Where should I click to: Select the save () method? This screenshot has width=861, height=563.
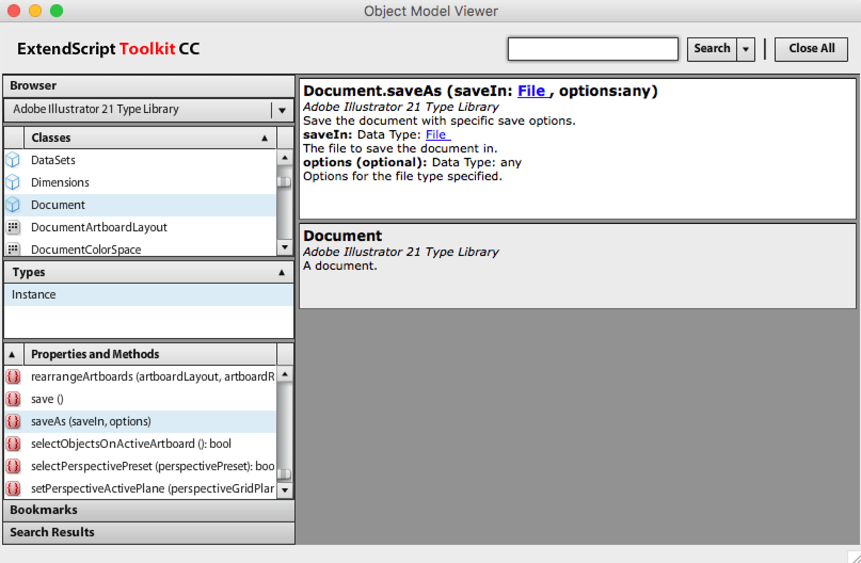[x=140, y=399]
